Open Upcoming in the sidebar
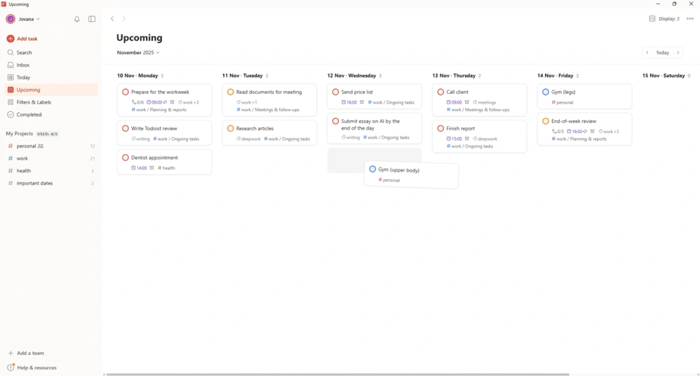Image resolution: width=700 pixels, height=376 pixels. pyautogui.click(x=51, y=90)
